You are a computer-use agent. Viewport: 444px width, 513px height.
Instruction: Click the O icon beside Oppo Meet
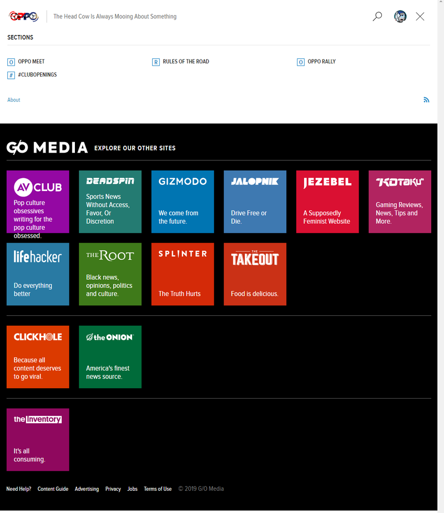coord(11,62)
